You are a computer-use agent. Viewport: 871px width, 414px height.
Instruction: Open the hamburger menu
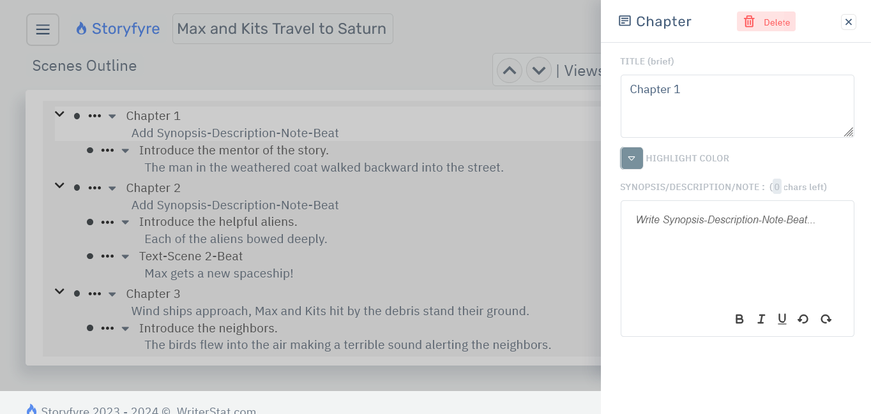point(43,29)
